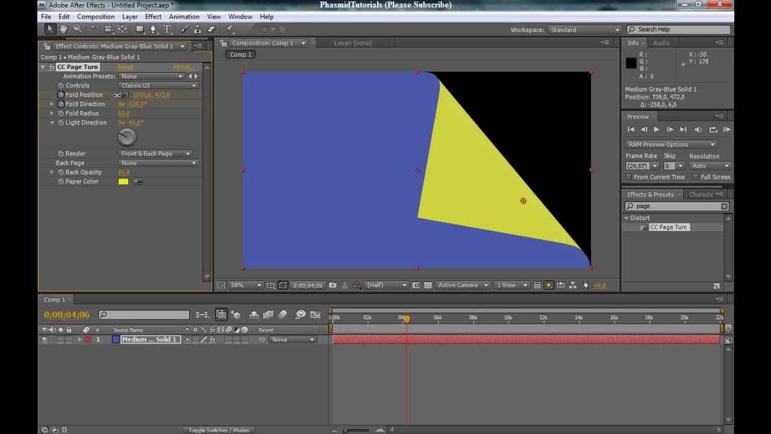
Task: Switch to the Audio panel tab
Action: tap(661, 43)
